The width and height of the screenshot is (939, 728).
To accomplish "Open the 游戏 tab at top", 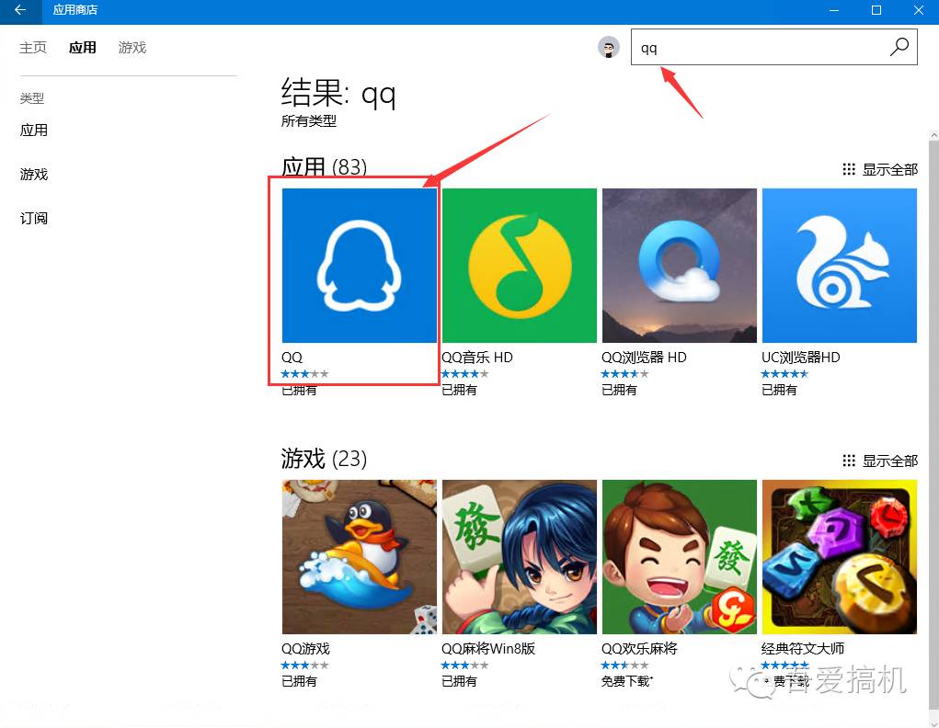I will click(x=132, y=47).
